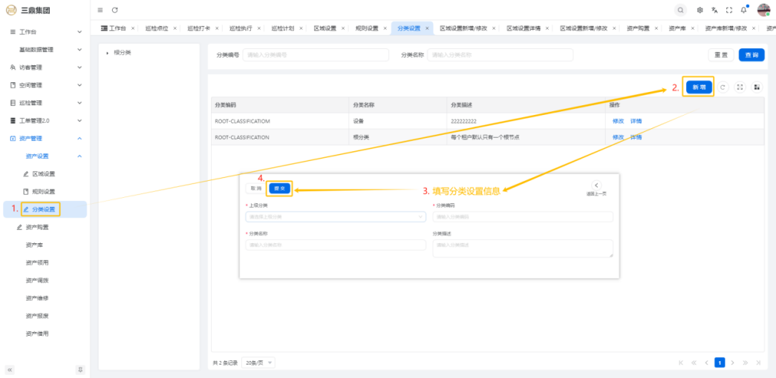Viewport: 776px width, 378px height.
Task: Enter fullscreen using the header fullscreen icon
Action: tap(728, 10)
